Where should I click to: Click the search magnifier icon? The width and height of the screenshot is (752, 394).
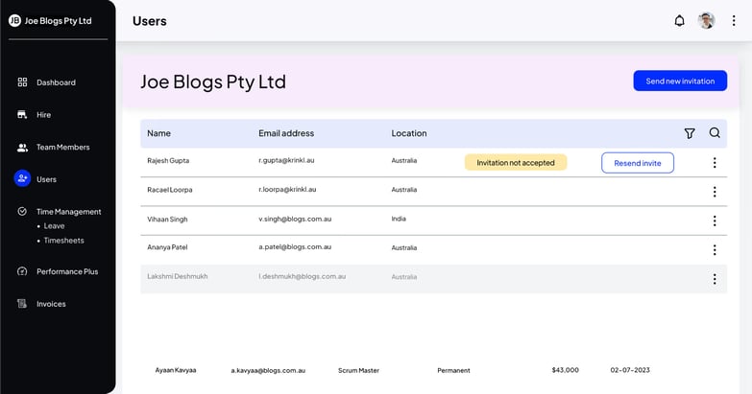click(715, 133)
